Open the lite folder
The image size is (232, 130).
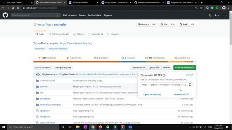[x=41, y=93]
